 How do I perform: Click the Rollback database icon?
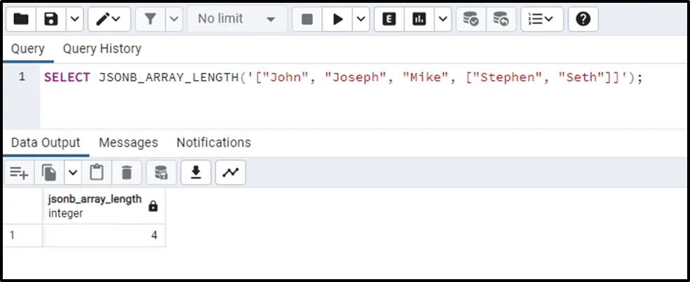500,20
